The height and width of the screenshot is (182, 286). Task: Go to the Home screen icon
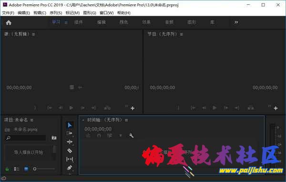click(x=9, y=22)
